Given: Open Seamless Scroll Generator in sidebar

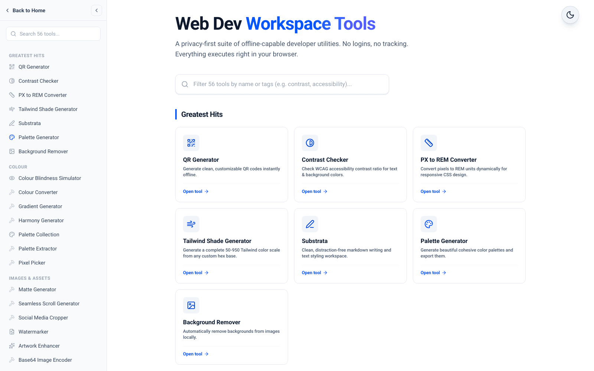Looking at the screenshot, I should (53, 303).
